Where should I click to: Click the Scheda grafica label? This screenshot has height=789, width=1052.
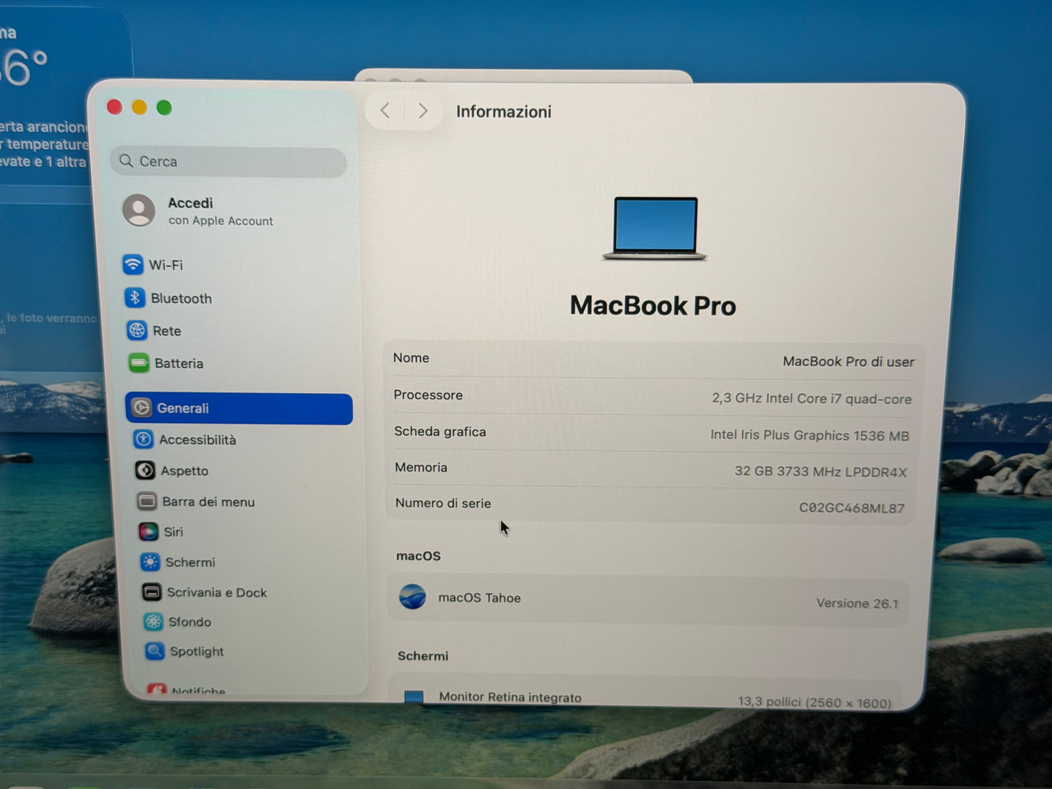(440, 431)
